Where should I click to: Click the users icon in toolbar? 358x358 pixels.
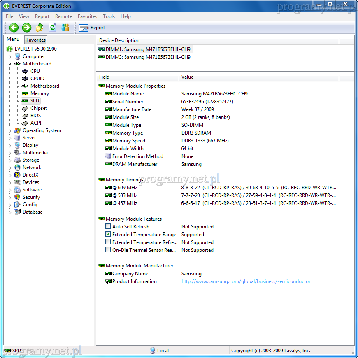[65, 28]
